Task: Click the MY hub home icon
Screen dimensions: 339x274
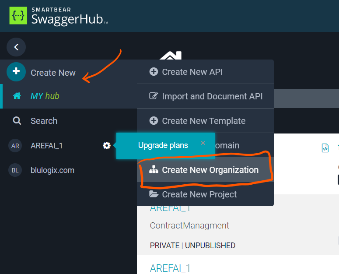Action: [17, 96]
